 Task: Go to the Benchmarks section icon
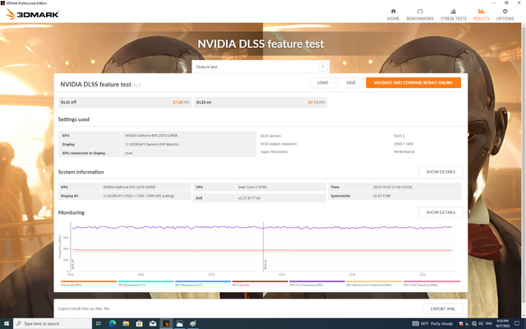coord(420,12)
